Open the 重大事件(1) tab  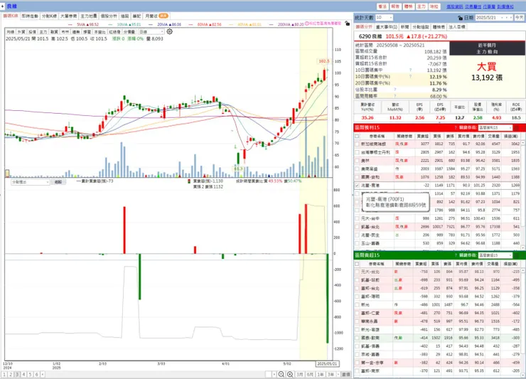pyautogui.click(x=387, y=27)
